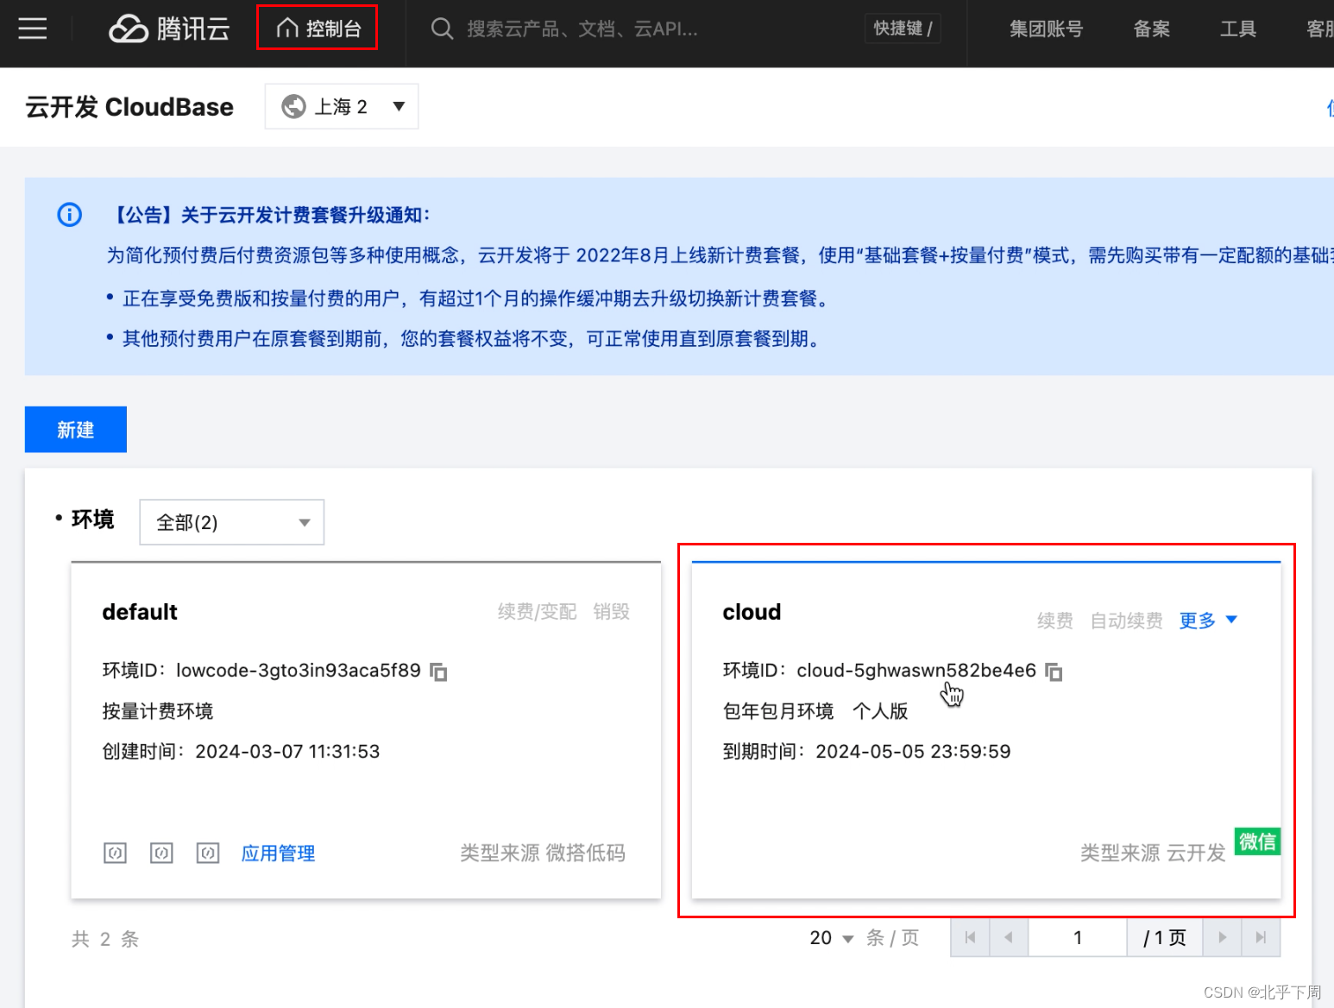Open the 备案 menu
Viewport: 1334px width, 1008px height.
[x=1151, y=28]
